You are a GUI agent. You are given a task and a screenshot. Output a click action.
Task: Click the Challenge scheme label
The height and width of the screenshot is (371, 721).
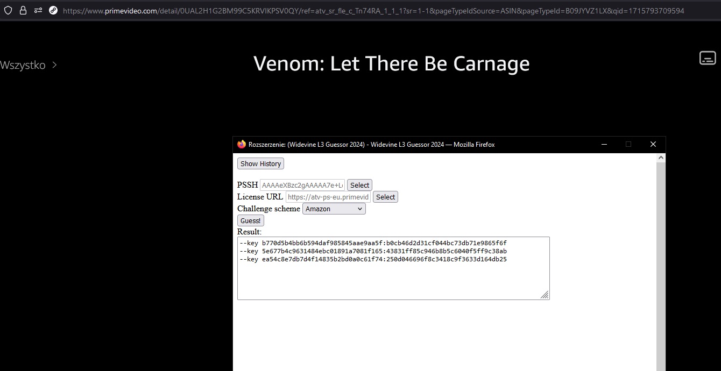[268, 209]
